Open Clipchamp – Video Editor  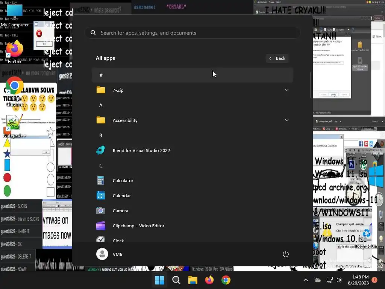coord(192,226)
